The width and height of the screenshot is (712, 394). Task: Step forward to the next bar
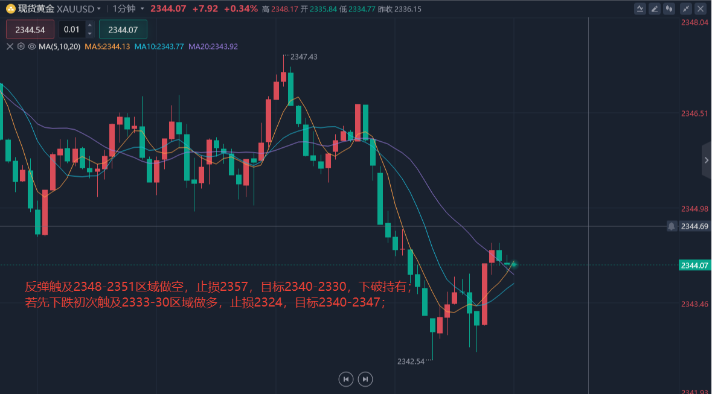365,378
